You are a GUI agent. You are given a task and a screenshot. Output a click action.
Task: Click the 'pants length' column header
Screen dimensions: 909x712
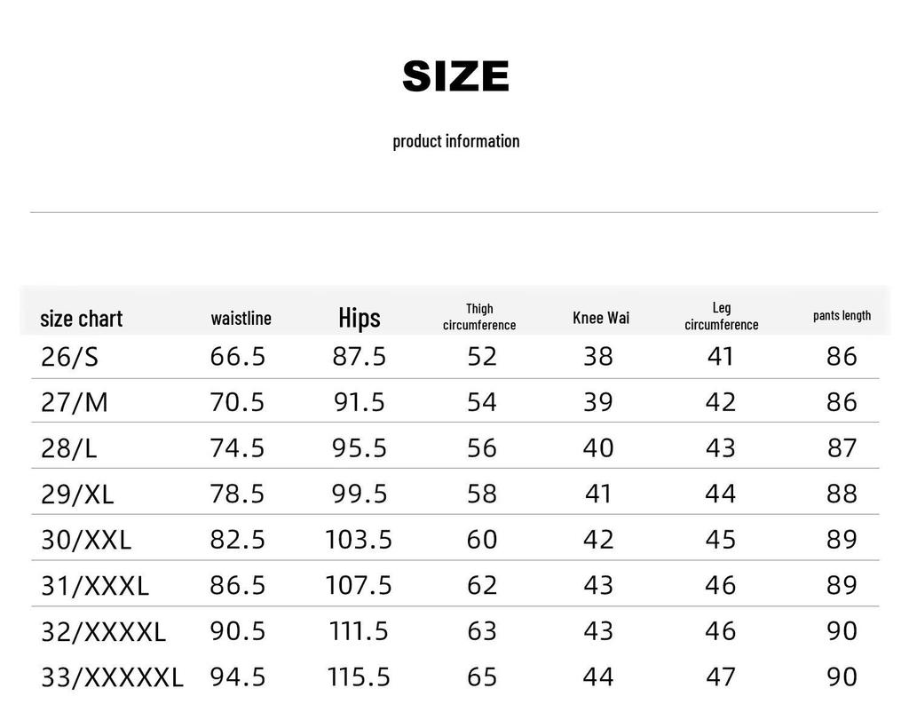pyautogui.click(x=842, y=316)
